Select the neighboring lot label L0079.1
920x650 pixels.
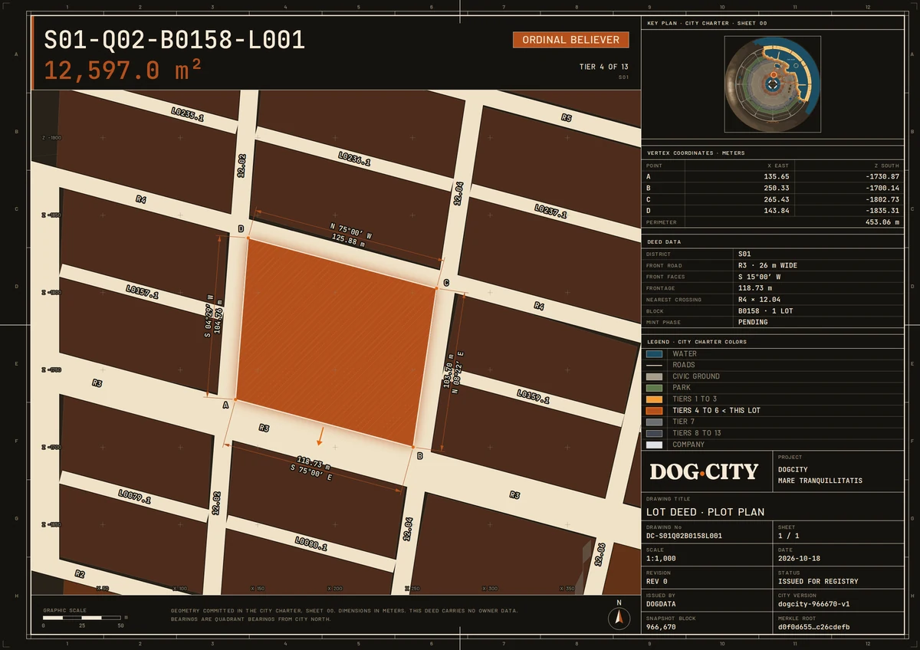(134, 496)
